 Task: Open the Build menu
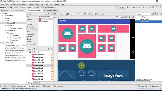tap(37, 4)
